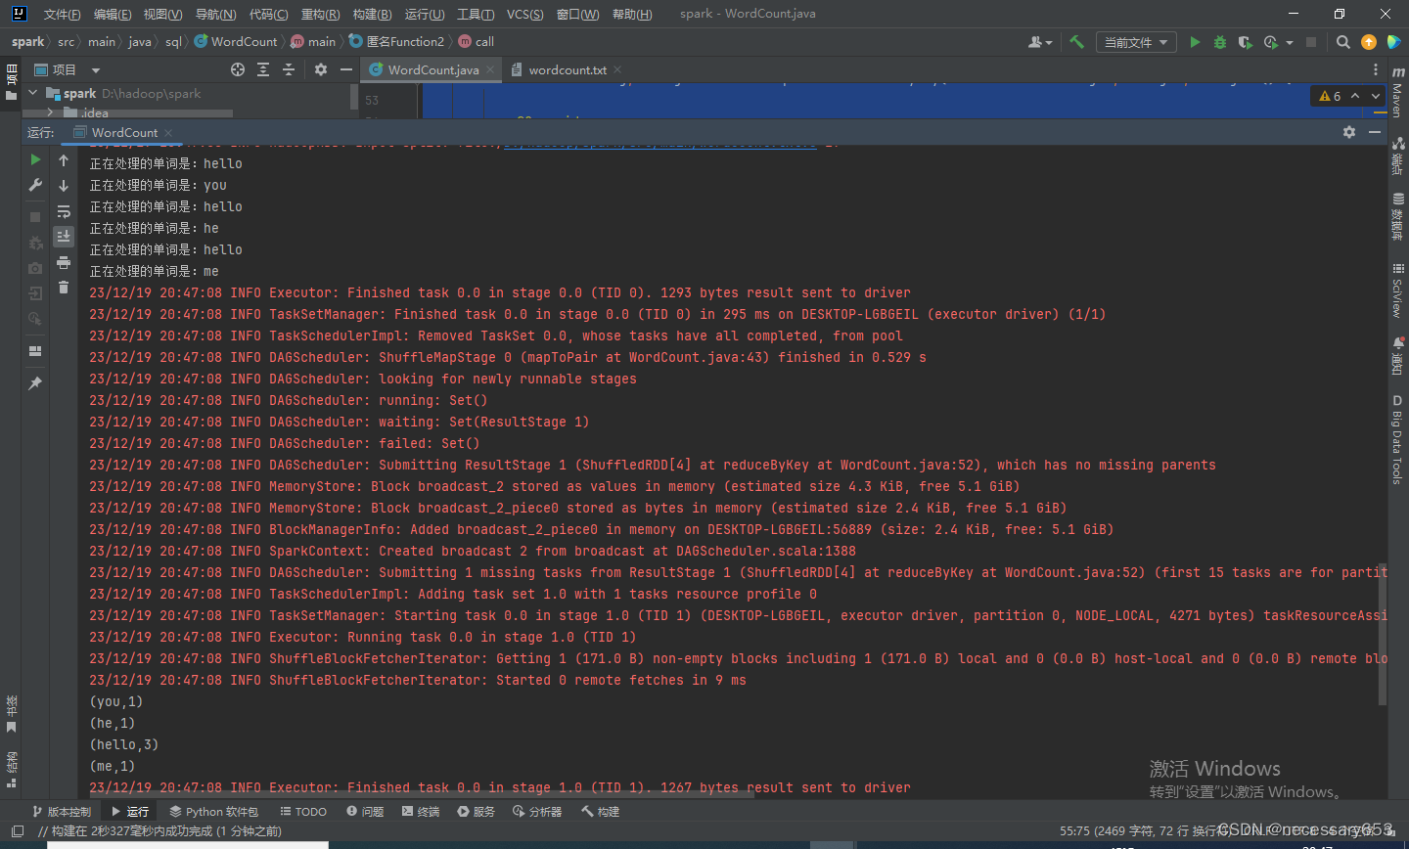Click the up arrow stack frame icon

64,160
